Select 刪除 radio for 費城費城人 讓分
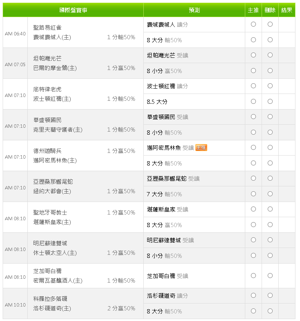This screenshot has height=321, width=300. [270, 24]
